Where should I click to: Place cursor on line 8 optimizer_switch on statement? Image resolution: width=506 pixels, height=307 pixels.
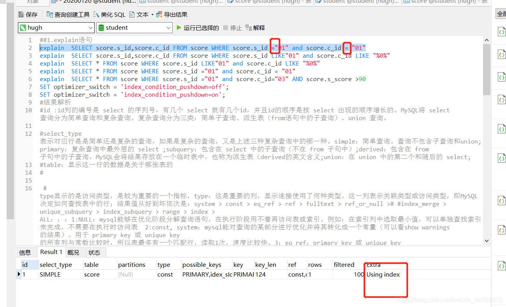132,94
